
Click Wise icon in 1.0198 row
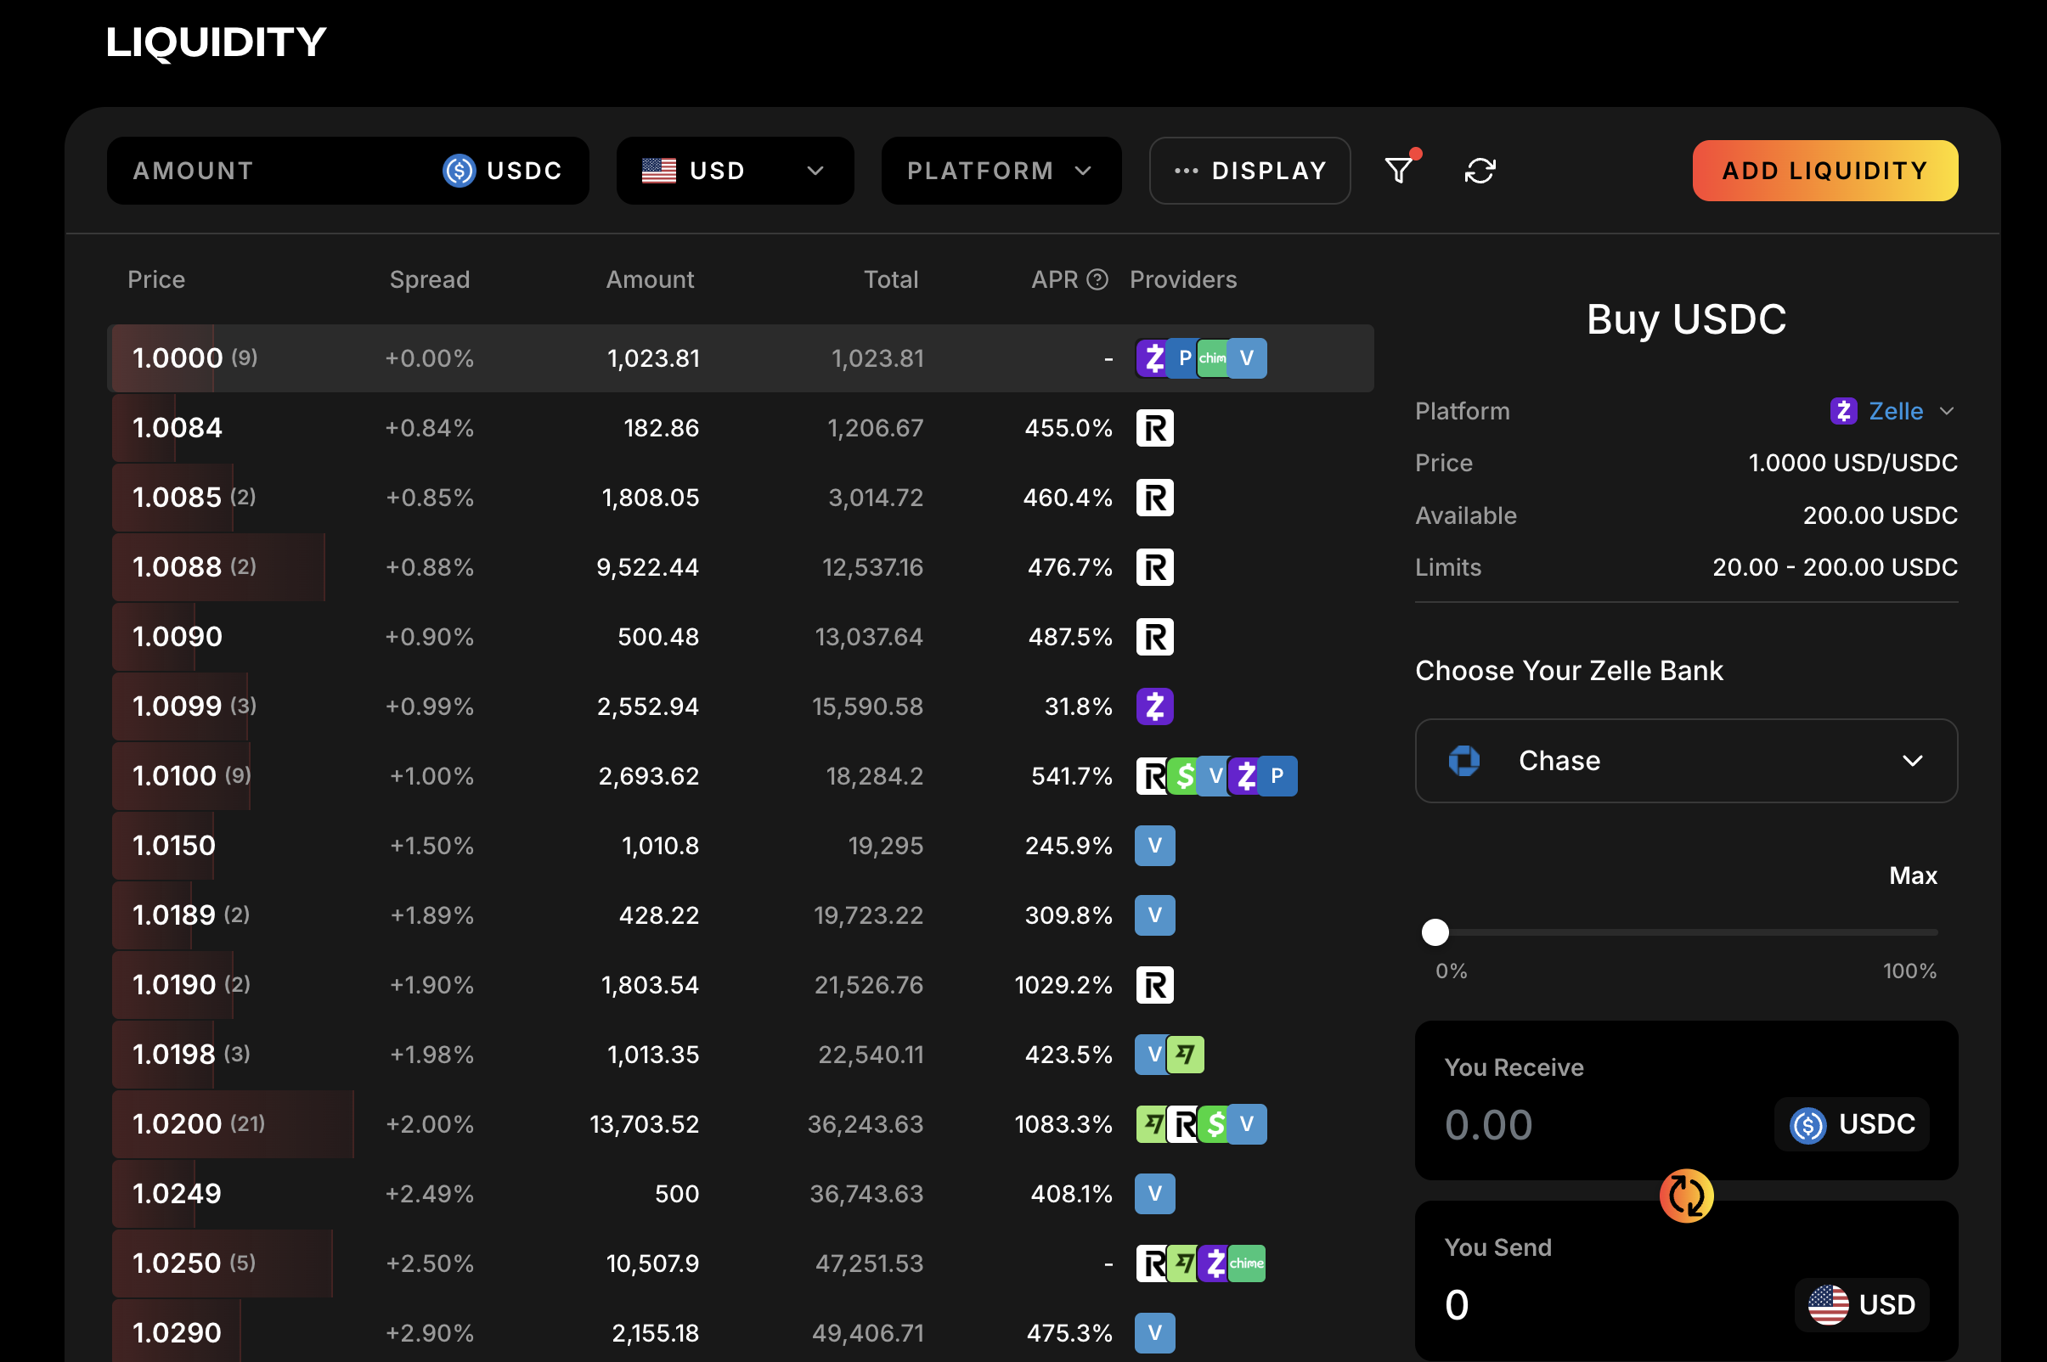click(x=1186, y=1055)
